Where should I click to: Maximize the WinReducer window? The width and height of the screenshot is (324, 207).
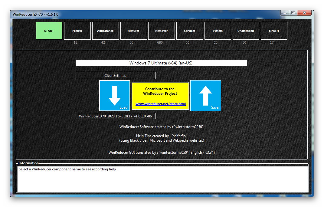pos(293,13)
